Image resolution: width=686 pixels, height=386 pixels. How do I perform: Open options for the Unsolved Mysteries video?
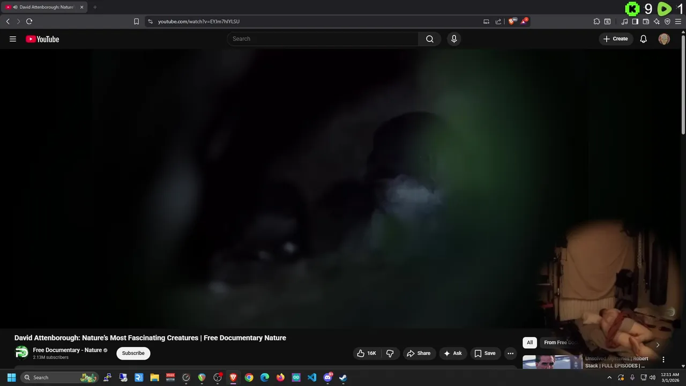[x=663, y=360]
